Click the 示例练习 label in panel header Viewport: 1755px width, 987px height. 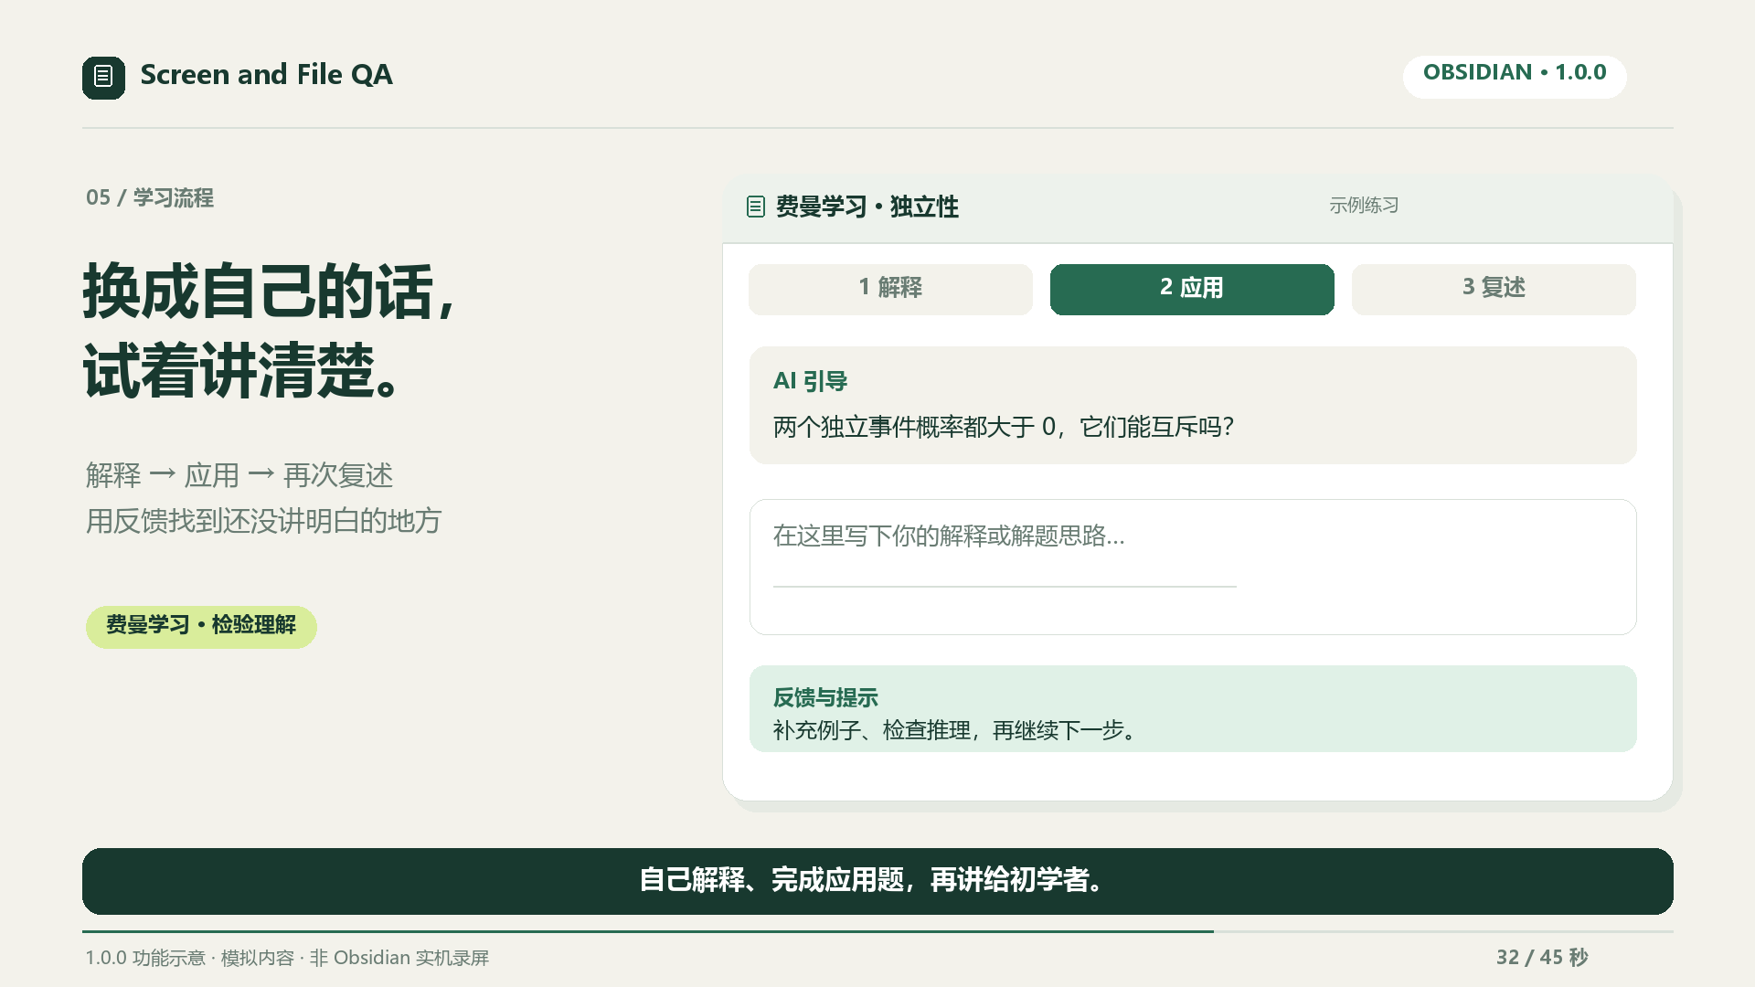point(1364,206)
